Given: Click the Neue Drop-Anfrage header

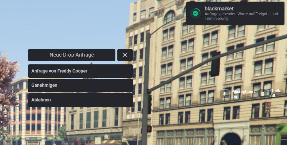Looking at the screenshot, I should 72,55.
